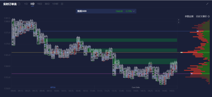The width and height of the screenshot is (212, 97).
Task: Click the yellow POC marker on volume profile
Action: 182,52
